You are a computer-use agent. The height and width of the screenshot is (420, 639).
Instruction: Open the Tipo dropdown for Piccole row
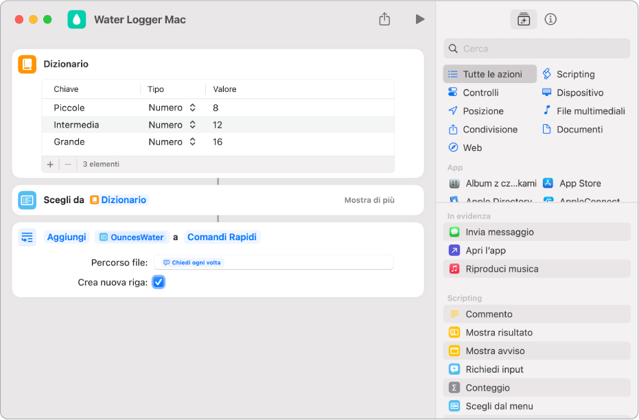[x=172, y=108]
